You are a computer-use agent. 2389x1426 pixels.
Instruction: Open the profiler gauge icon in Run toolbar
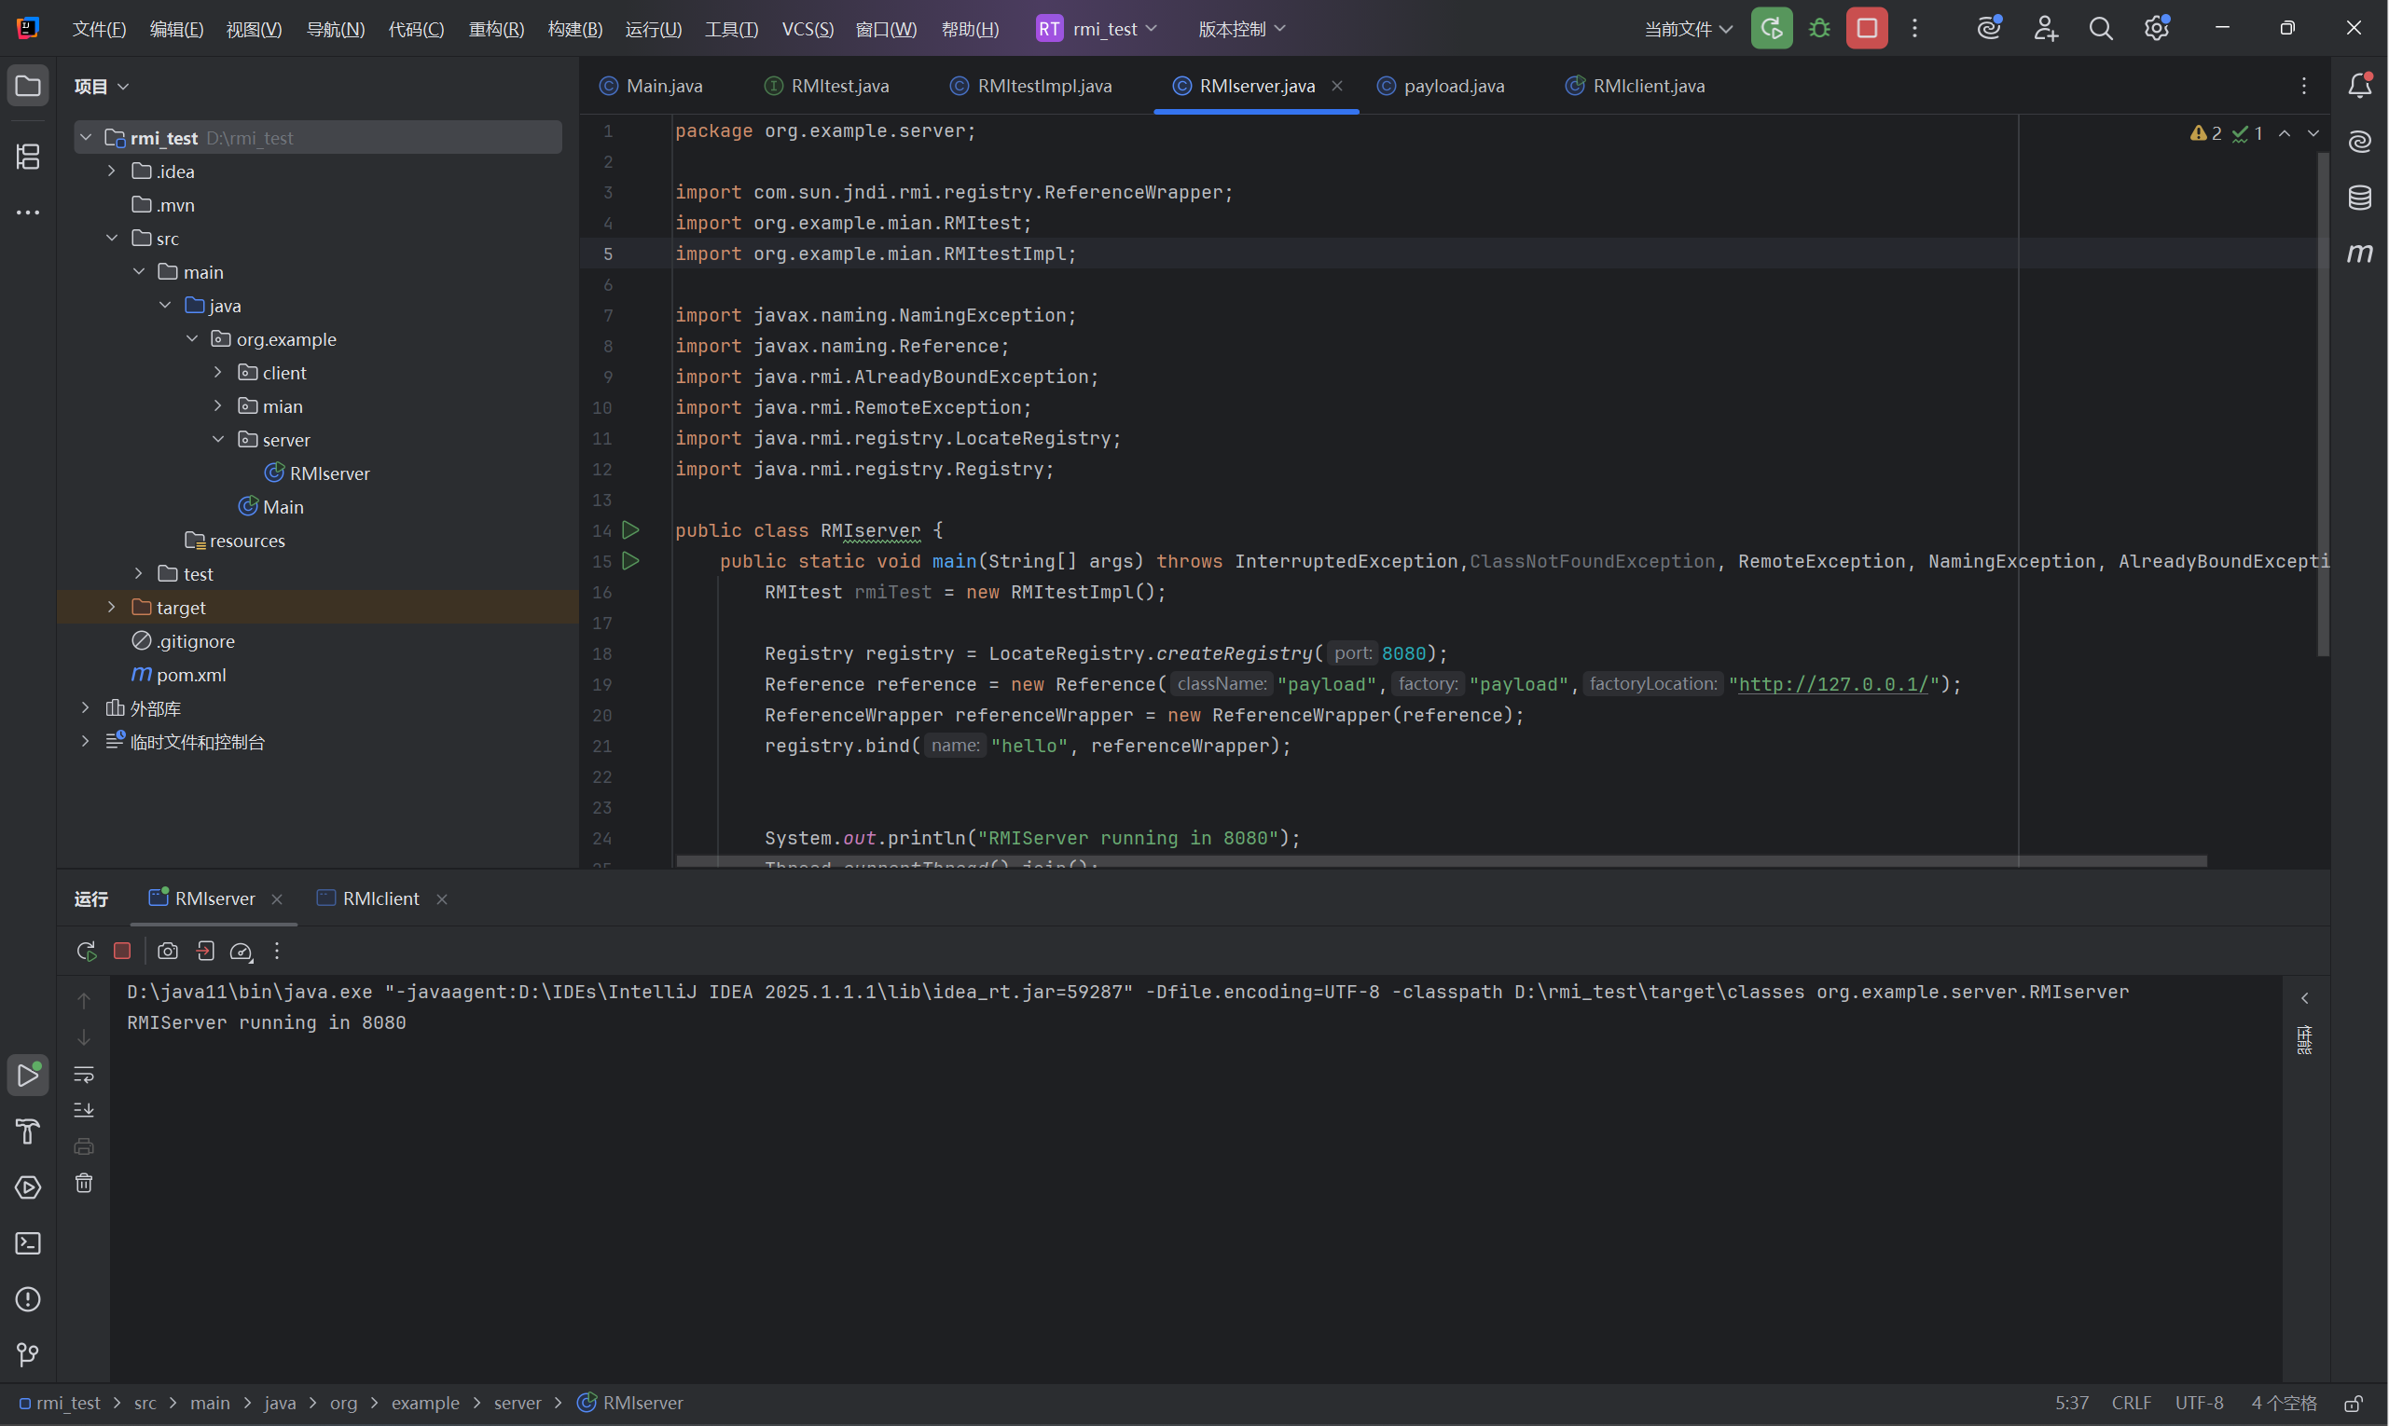pyautogui.click(x=242, y=952)
